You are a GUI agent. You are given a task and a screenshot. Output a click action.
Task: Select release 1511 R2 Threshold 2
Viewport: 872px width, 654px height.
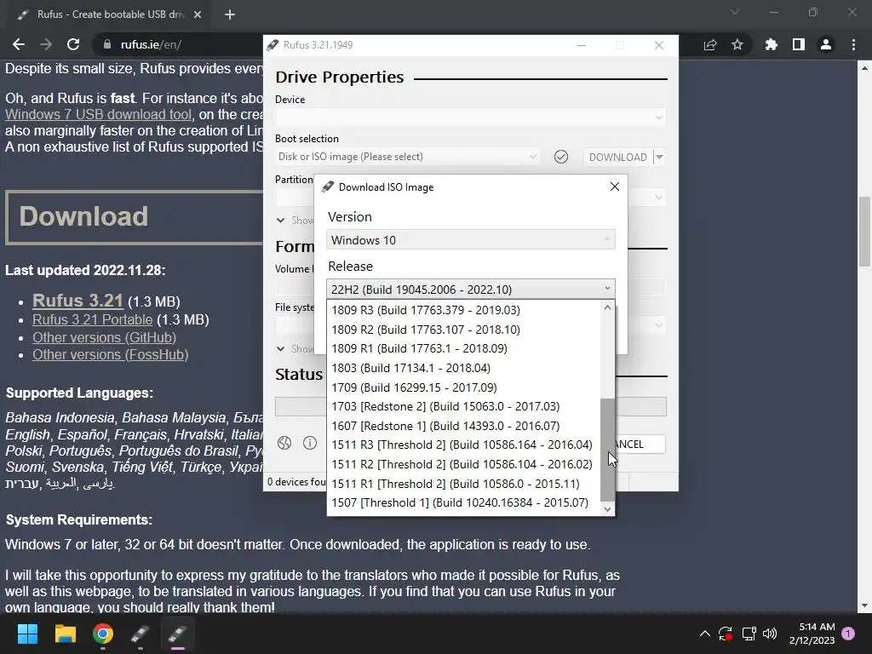[463, 464]
